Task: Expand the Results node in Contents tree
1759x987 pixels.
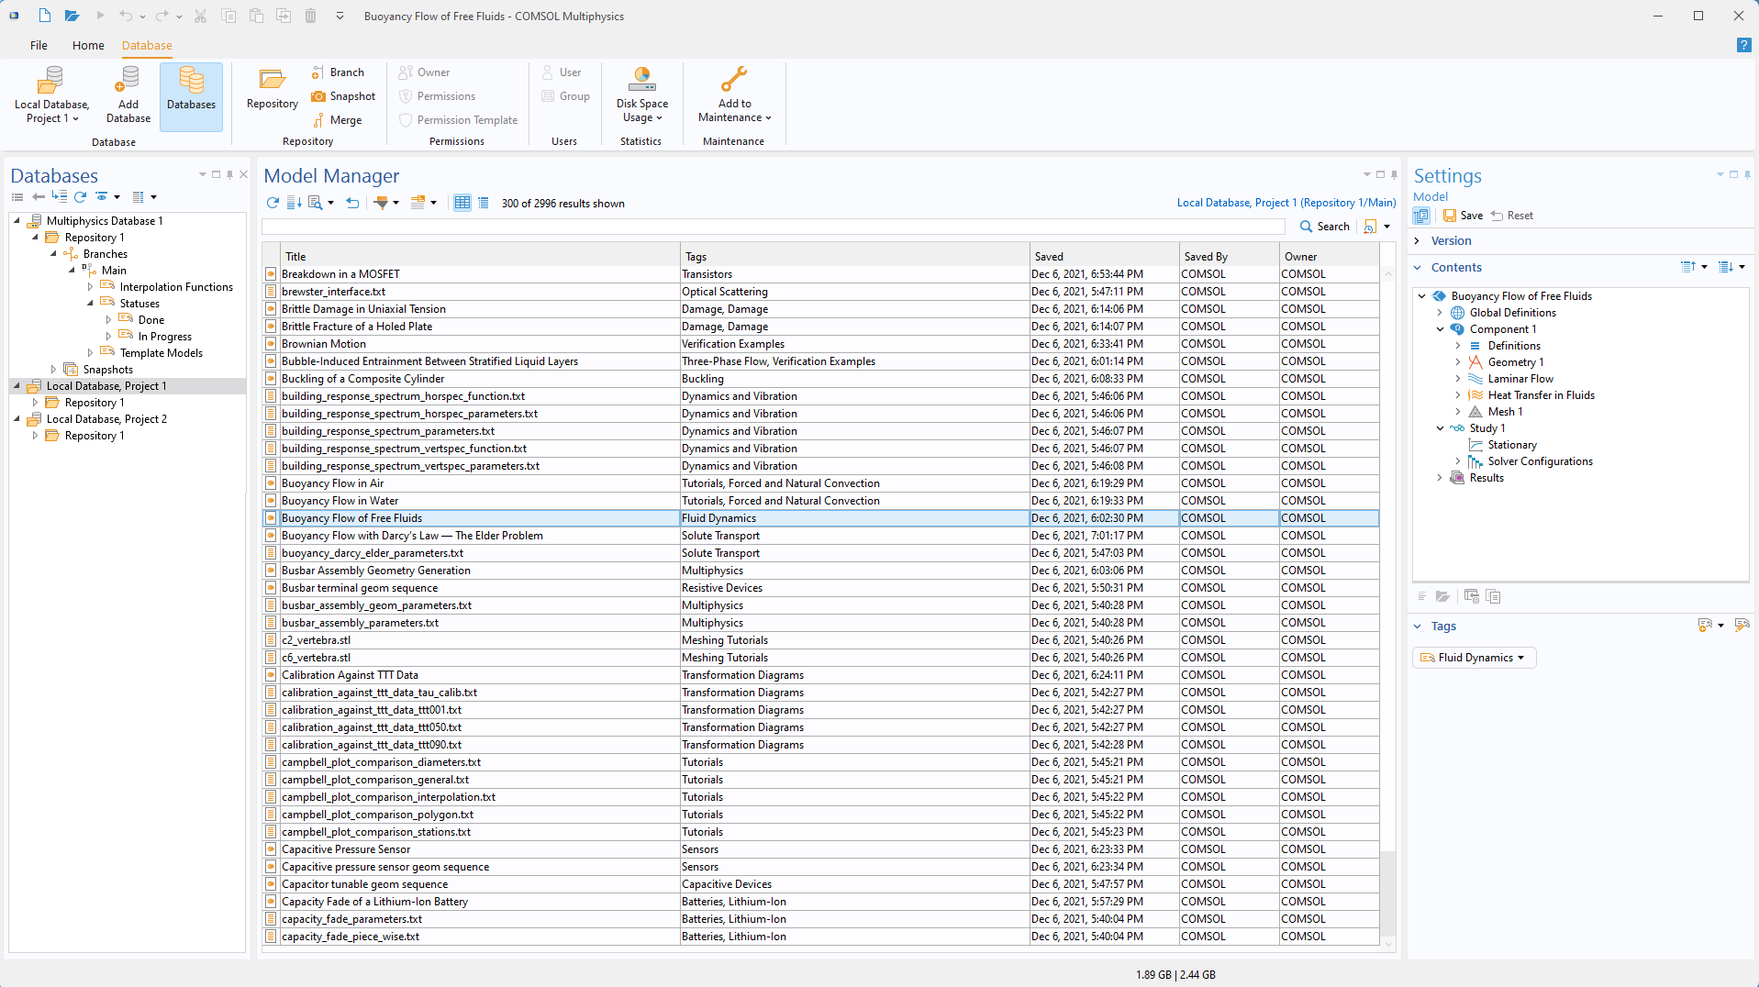Action: click(1440, 478)
